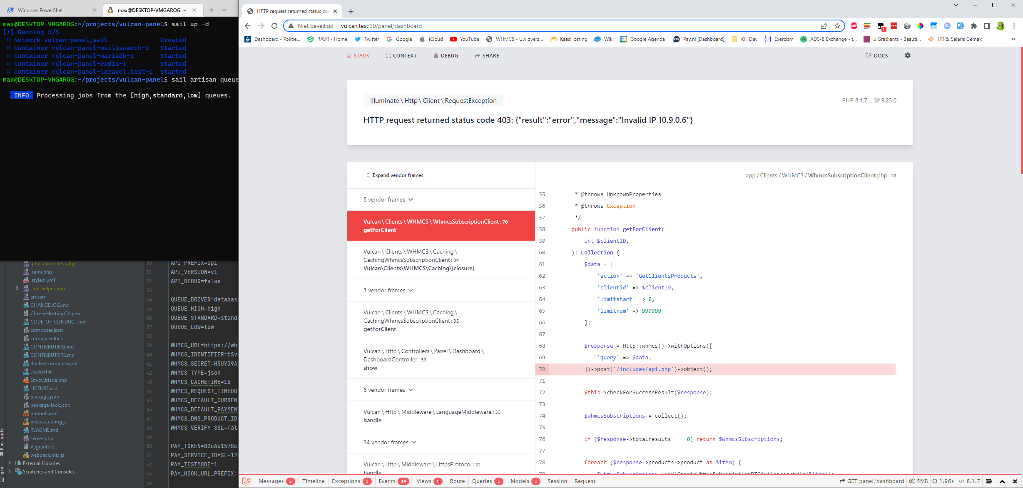
Task: Click the Ignition settings gear icon
Action: (x=908, y=55)
